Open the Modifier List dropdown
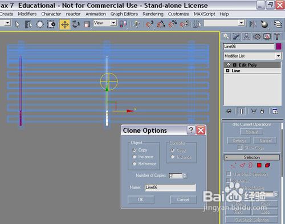This screenshot has width=285, height=224. coord(278,56)
